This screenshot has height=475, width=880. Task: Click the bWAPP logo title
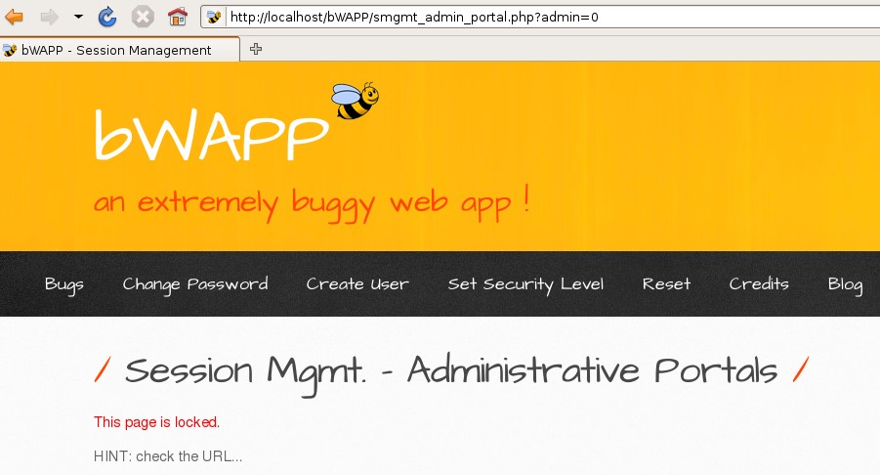click(211, 135)
